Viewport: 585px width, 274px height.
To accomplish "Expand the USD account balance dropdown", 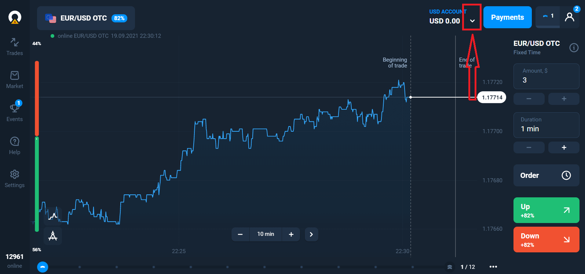I will click(472, 17).
